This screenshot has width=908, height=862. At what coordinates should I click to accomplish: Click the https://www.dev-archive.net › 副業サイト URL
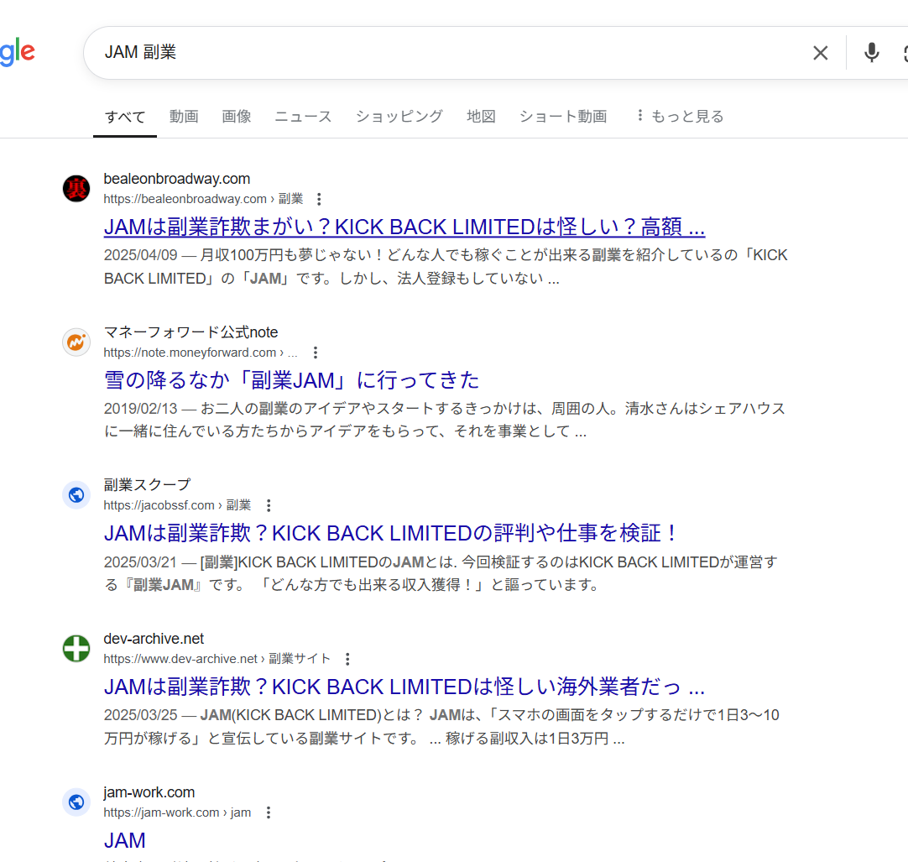217,659
